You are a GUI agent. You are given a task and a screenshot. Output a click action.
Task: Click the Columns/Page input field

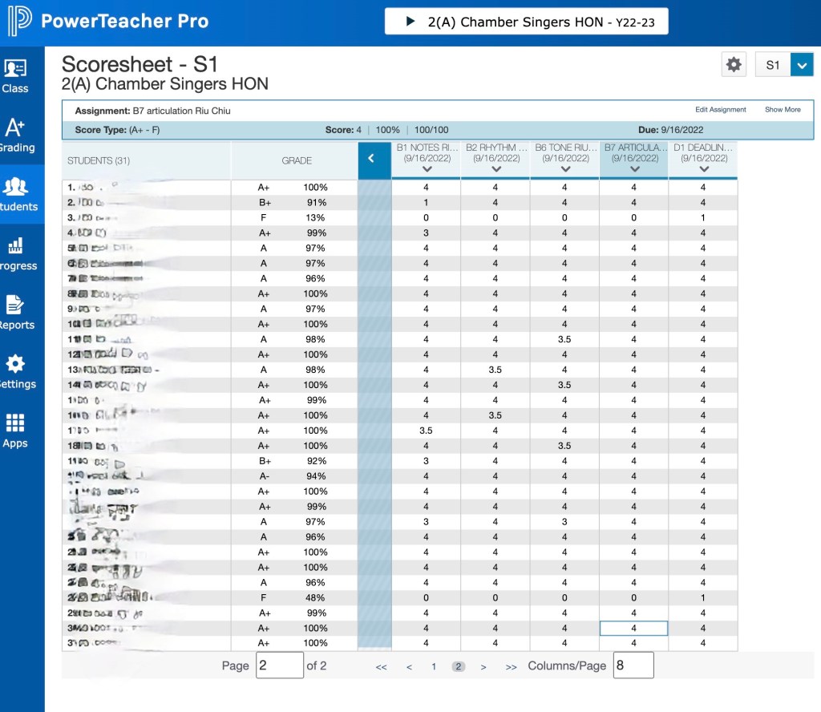[633, 665]
